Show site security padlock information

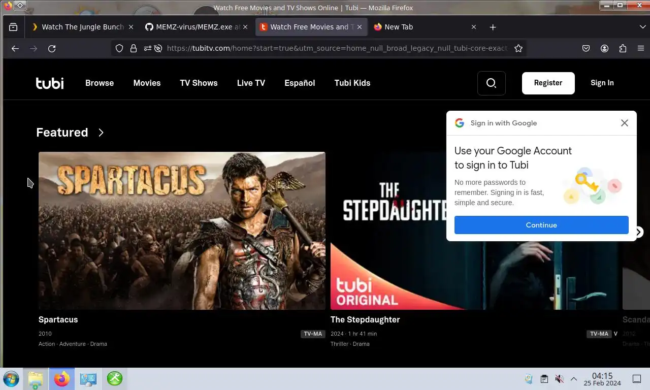click(x=134, y=48)
